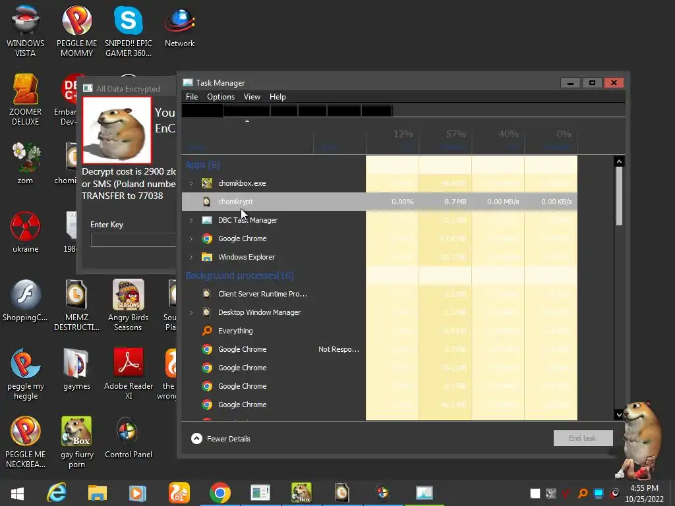Click the scroll-up arrow in process list
The image size is (675, 506).
click(619, 162)
